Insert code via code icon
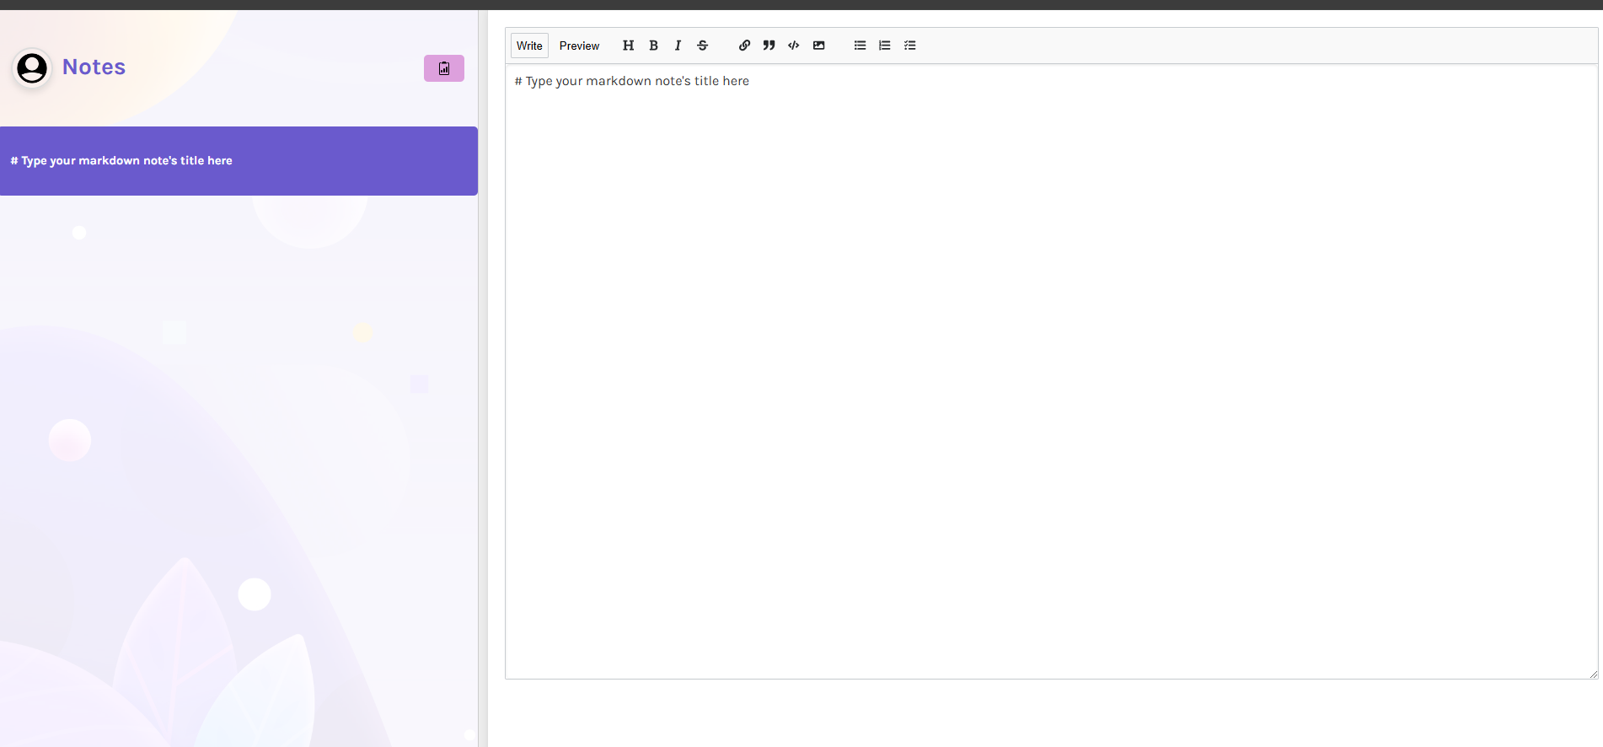The height and width of the screenshot is (747, 1603). (x=794, y=46)
